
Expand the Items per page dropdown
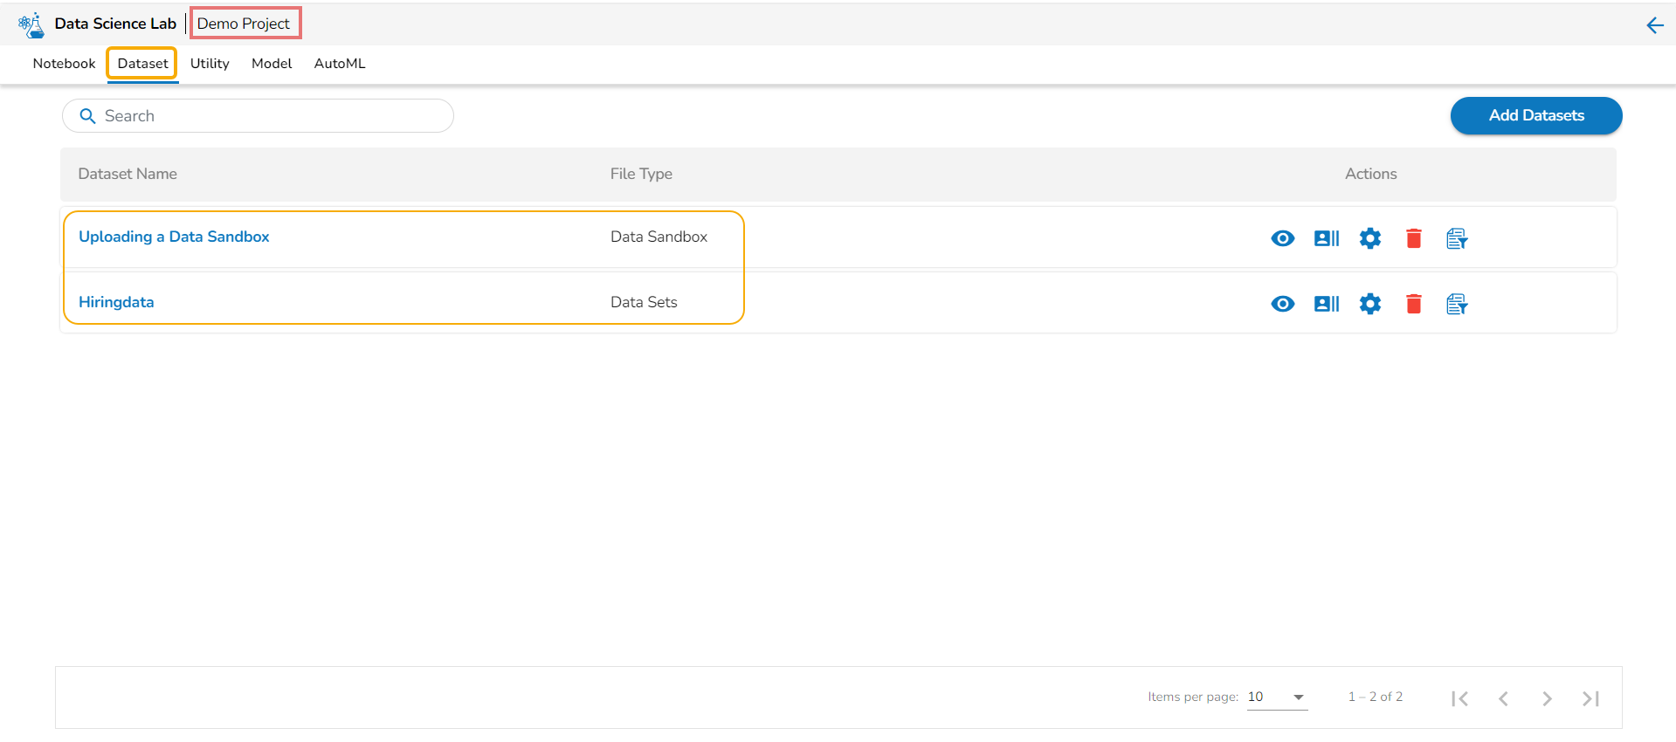coord(1298,697)
